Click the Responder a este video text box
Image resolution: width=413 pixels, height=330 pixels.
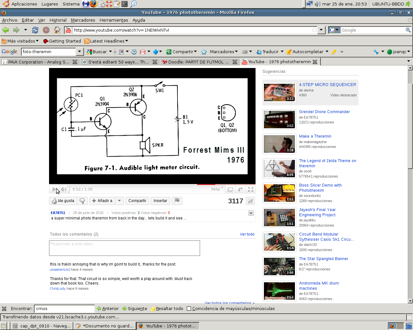tap(124, 248)
